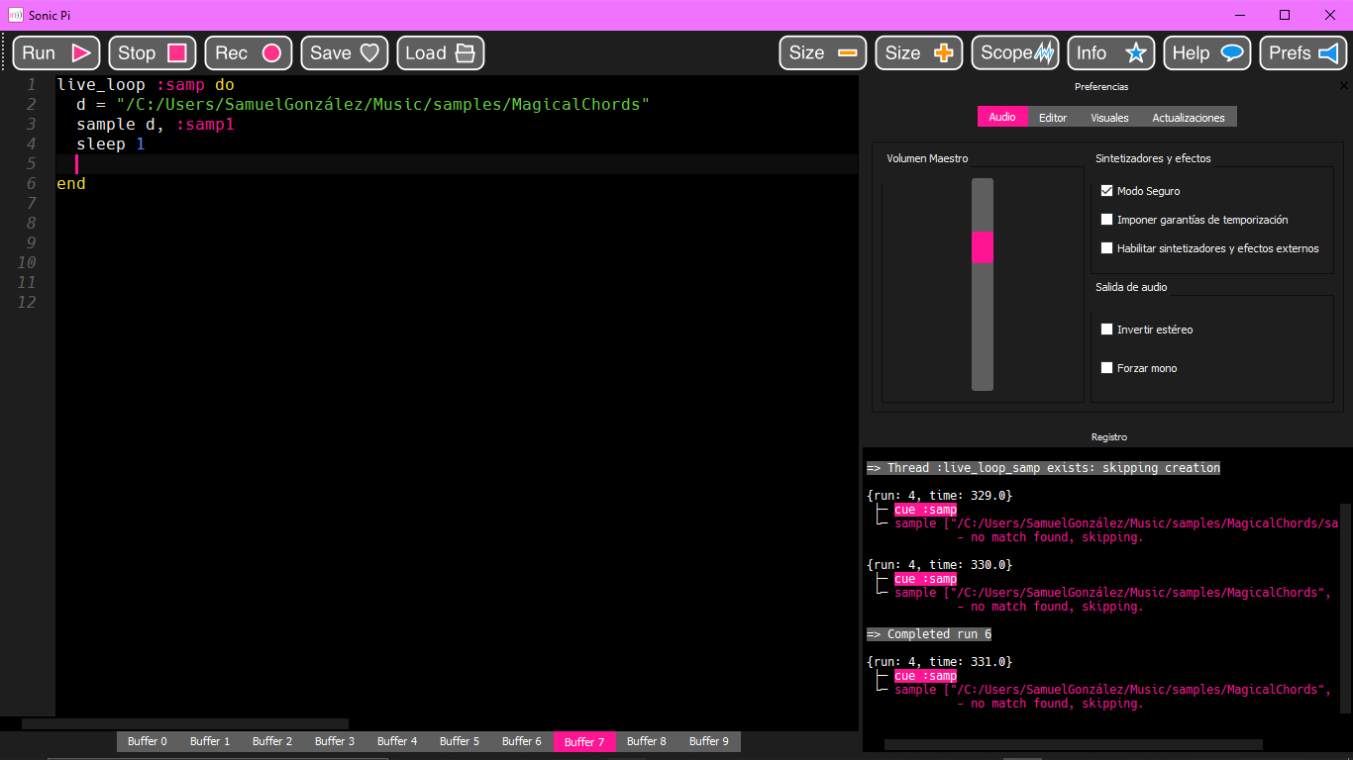Stop playback with the Stop button
This screenshot has height=760, width=1353.
click(153, 53)
